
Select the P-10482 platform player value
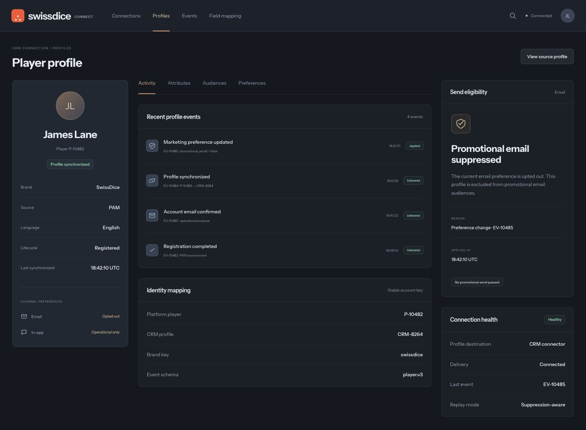[x=413, y=314]
